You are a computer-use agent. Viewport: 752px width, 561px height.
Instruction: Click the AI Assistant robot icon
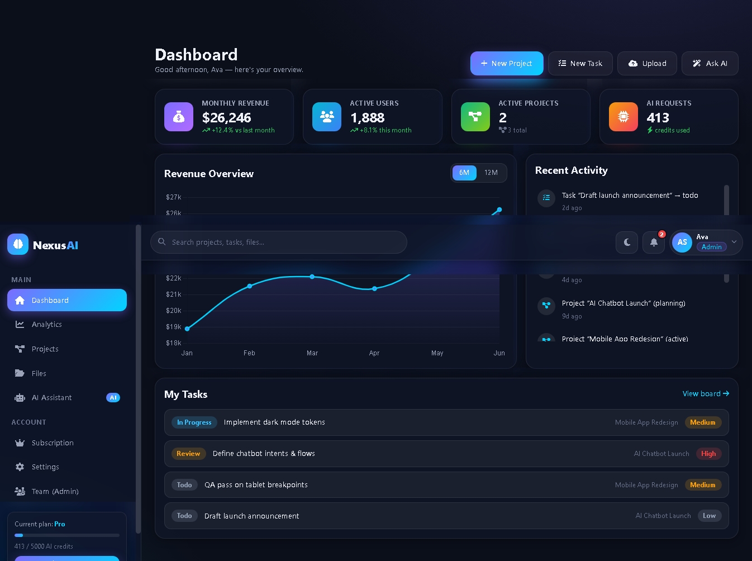pos(20,398)
